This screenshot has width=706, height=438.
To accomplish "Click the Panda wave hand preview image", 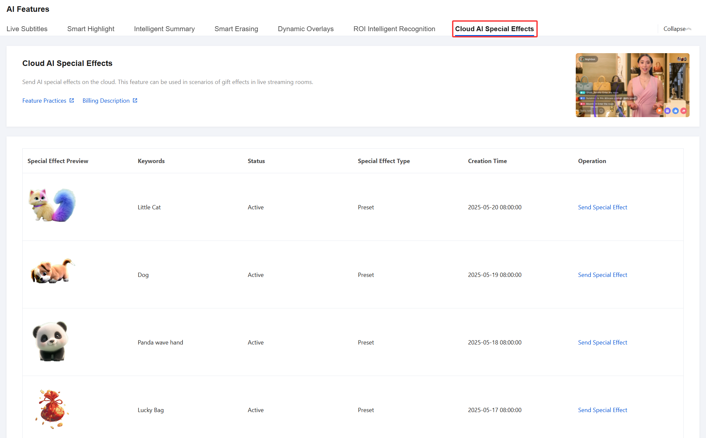I will (x=51, y=341).
